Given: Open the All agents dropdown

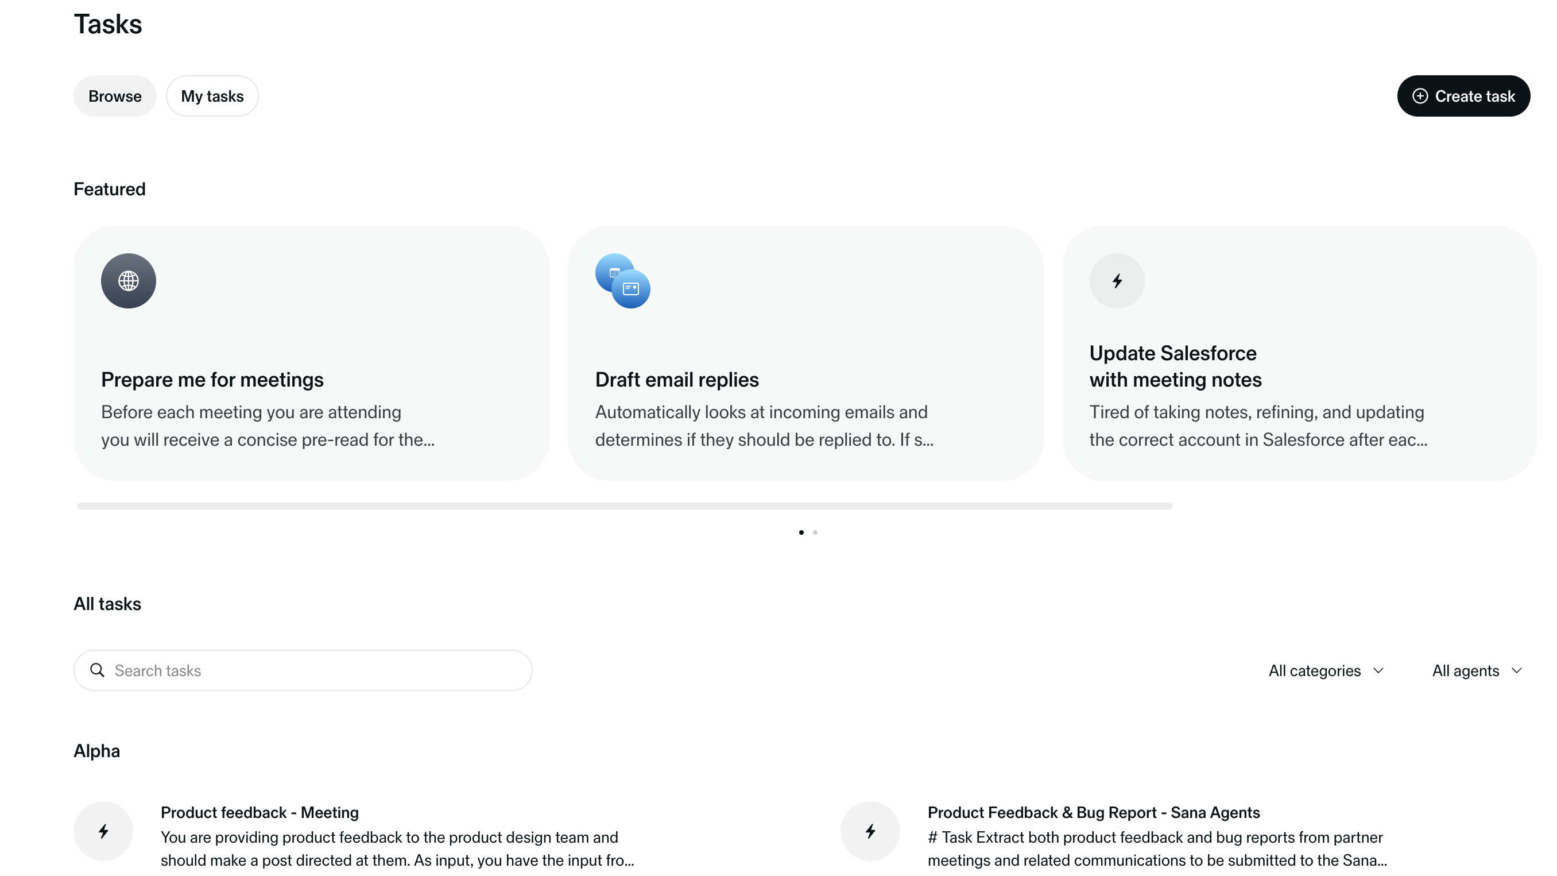Looking at the screenshot, I should coord(1466,670).
